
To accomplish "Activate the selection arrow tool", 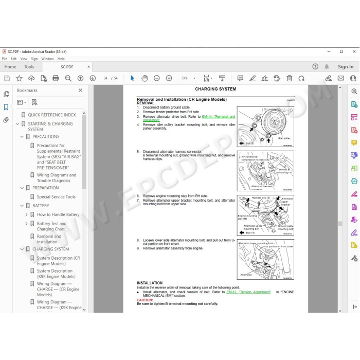I will point(132,78).
